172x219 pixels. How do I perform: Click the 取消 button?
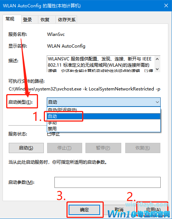119,209
